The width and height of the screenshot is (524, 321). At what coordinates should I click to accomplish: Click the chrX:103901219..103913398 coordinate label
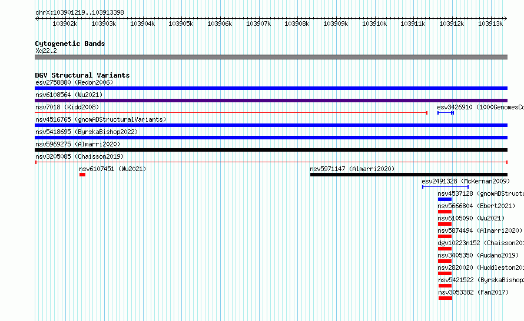click(79, 12)
